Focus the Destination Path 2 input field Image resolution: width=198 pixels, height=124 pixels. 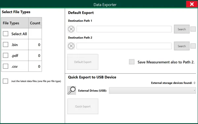point(124,46)
